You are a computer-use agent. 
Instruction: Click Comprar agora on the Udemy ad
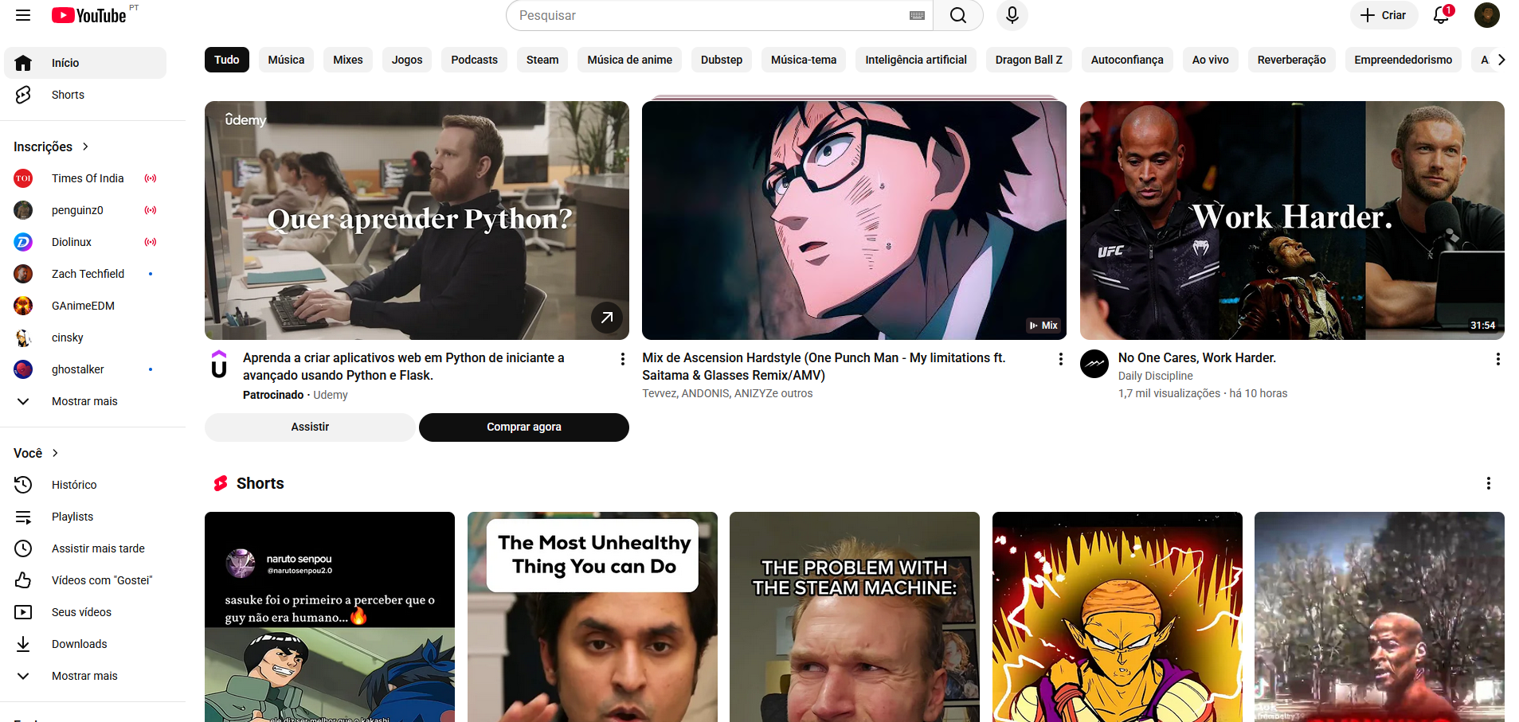[x=523, y=427]
